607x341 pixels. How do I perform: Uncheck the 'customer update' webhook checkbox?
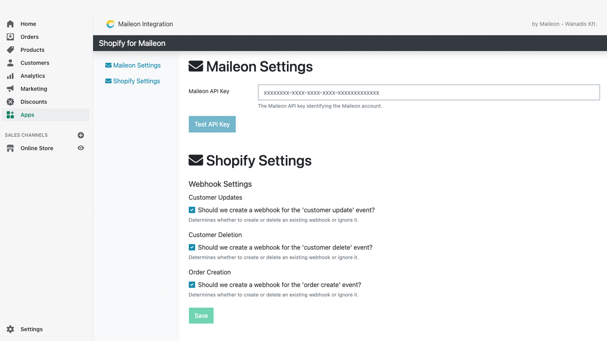click(x=192, y=210)
